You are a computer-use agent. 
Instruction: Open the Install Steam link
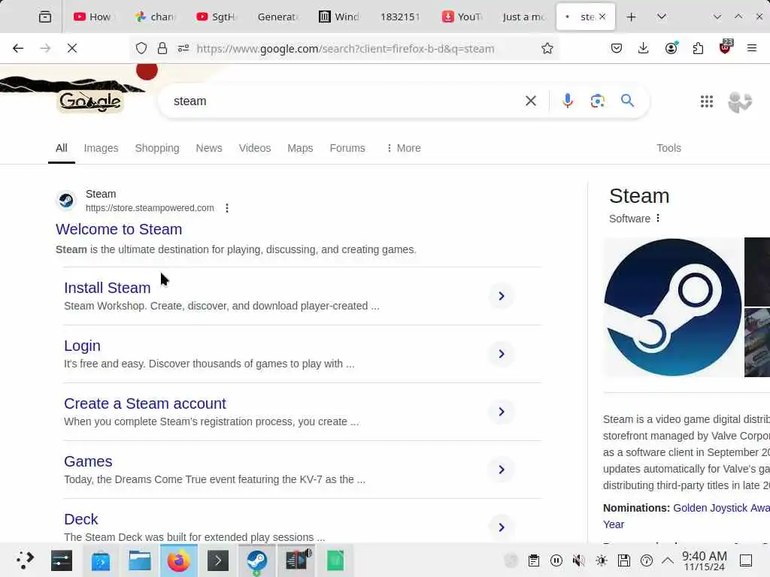pos(107,288)
